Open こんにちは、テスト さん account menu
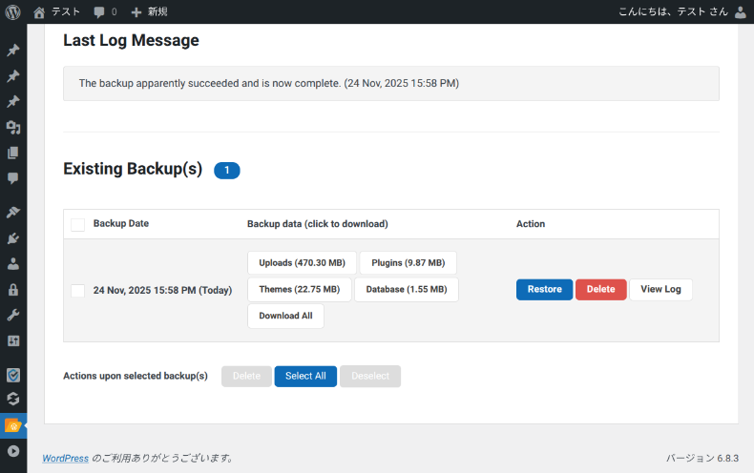 click(x=673, y=11)
